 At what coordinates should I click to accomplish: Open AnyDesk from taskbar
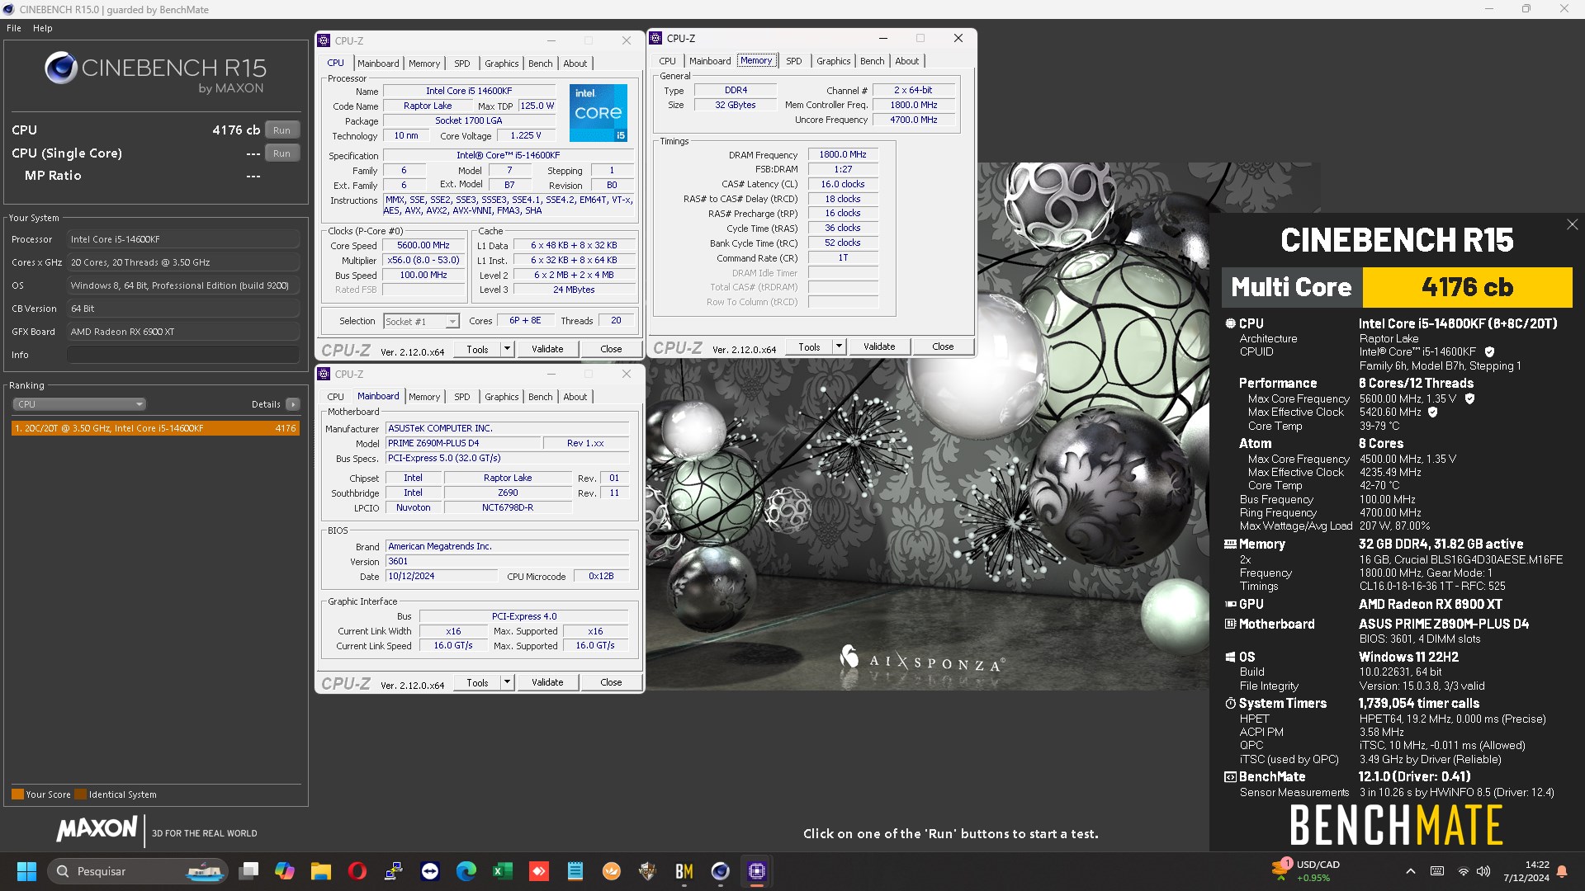tap(539, 871)
